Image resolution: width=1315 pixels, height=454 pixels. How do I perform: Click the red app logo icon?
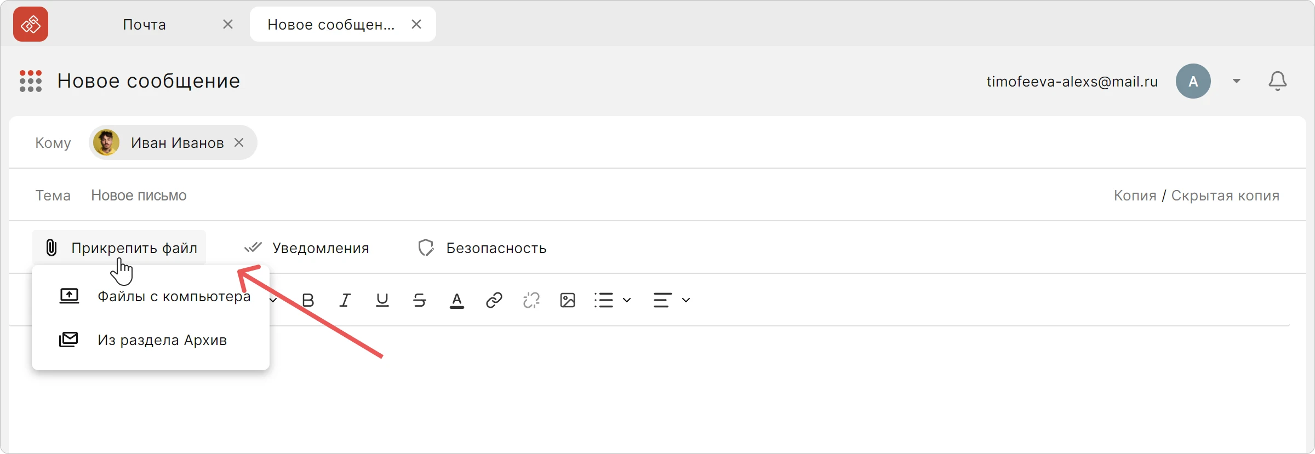31,24
